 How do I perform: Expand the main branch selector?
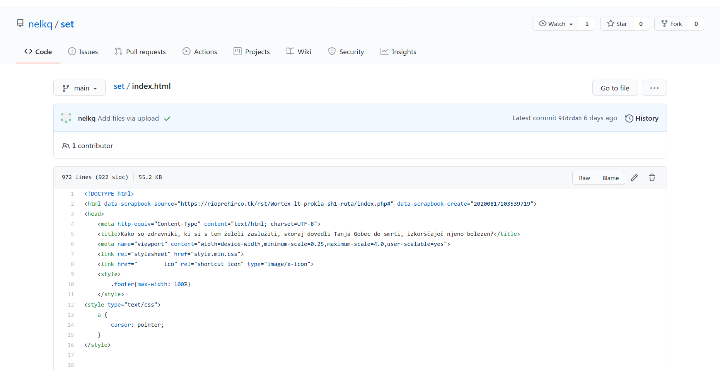coord(79,88)
